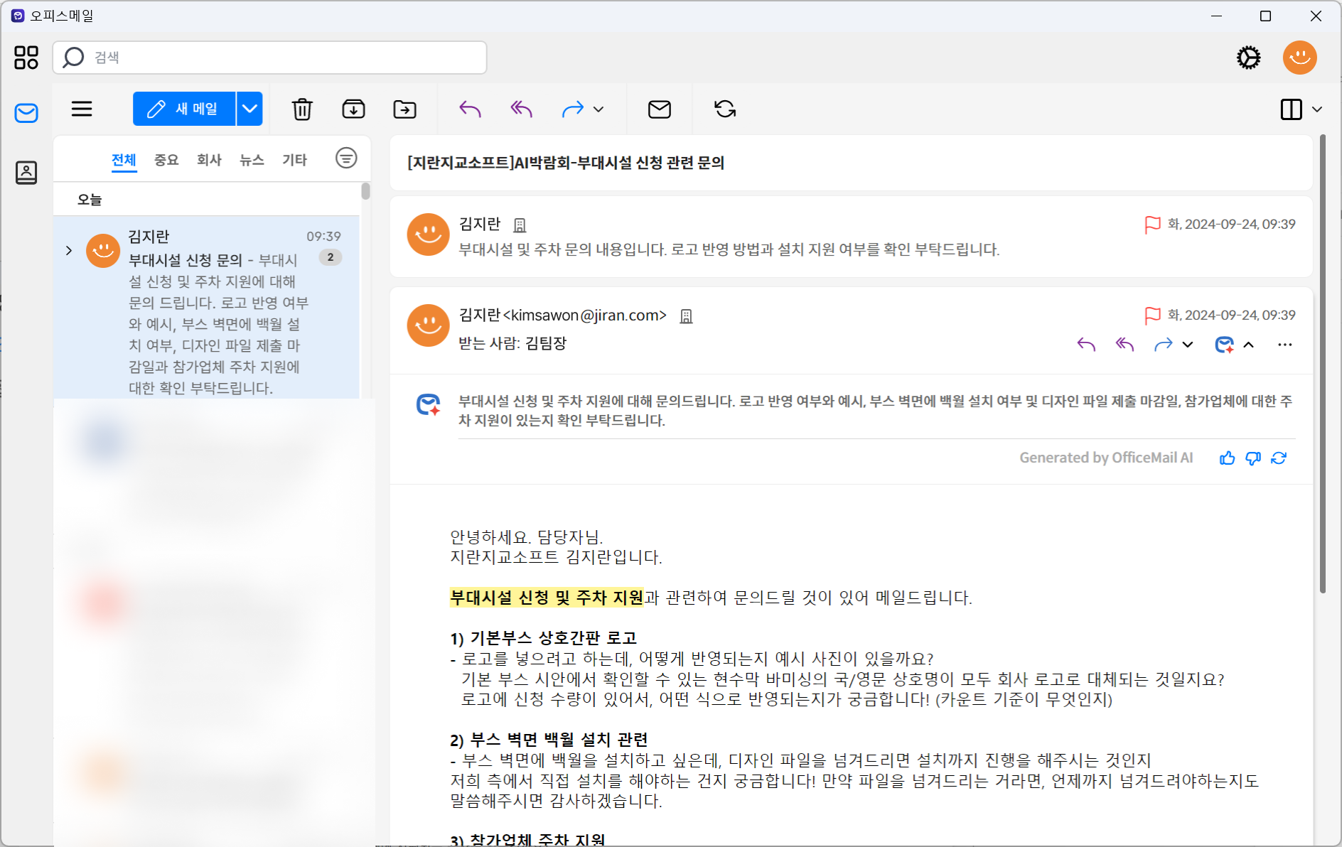The height and width of the screenshot is (847, 1342).
Task: Click the search input field
Action: tap(269, 58)
